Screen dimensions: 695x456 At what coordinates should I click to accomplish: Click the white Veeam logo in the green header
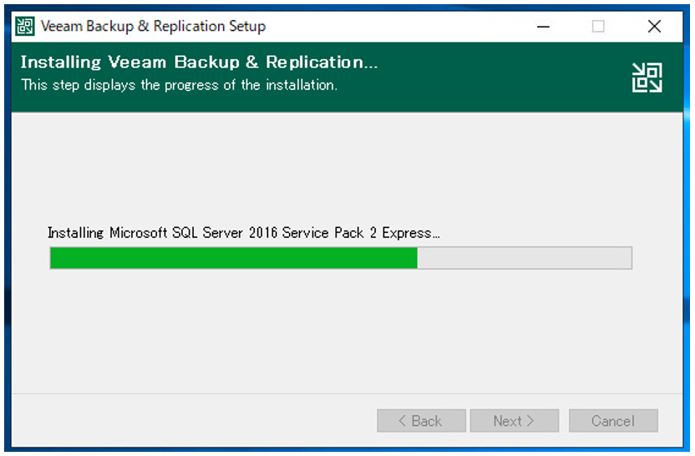click(647, 78)
